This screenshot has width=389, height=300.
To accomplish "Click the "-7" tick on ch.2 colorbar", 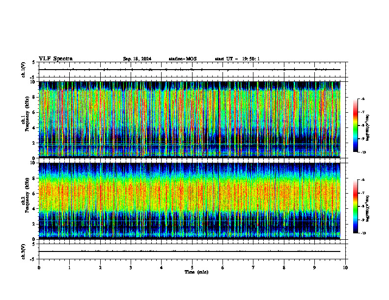I will pos(362,193).
